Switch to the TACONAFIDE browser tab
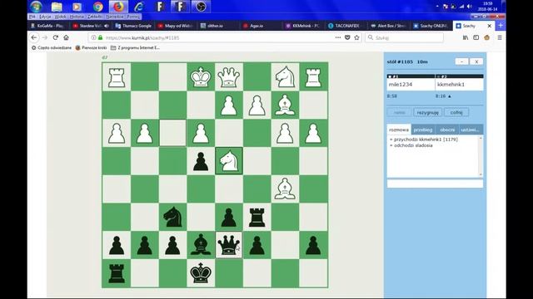The width and height of the screenshot is (533, 299). [x=346, y=26]
